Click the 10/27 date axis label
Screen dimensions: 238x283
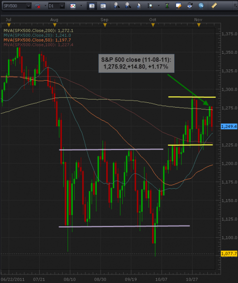(192, 280)
